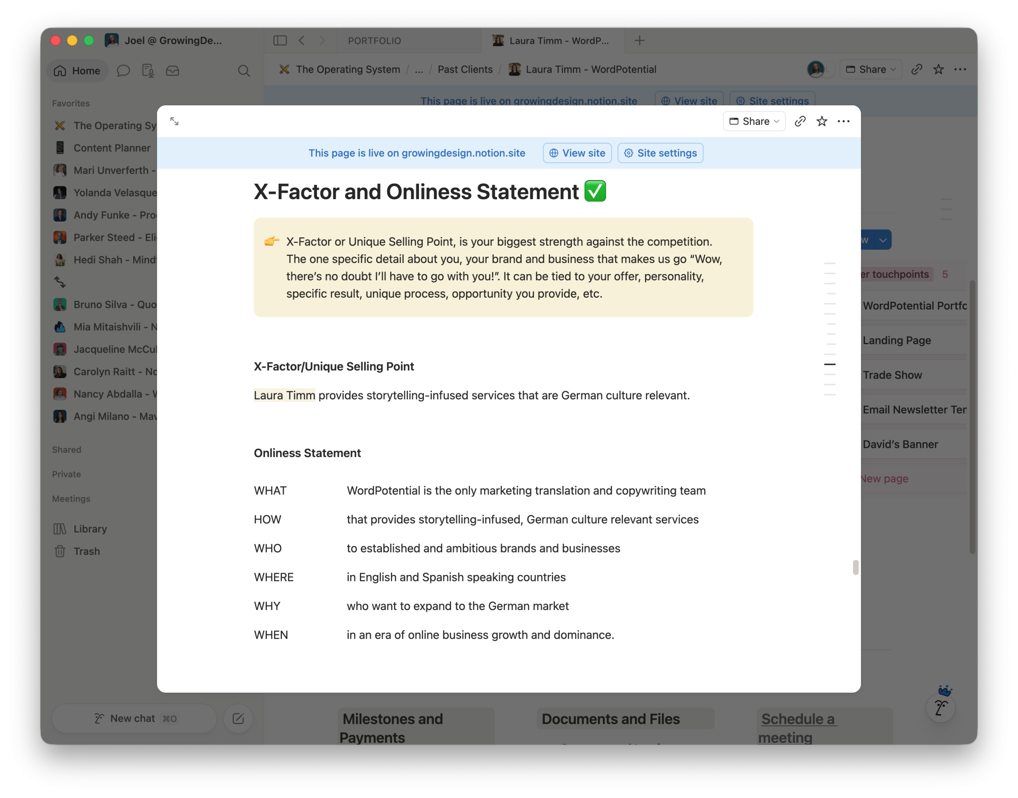Open the modal page in full view
The height and width of the screenshot is (798, 1018).
click(x=174, y=122)
